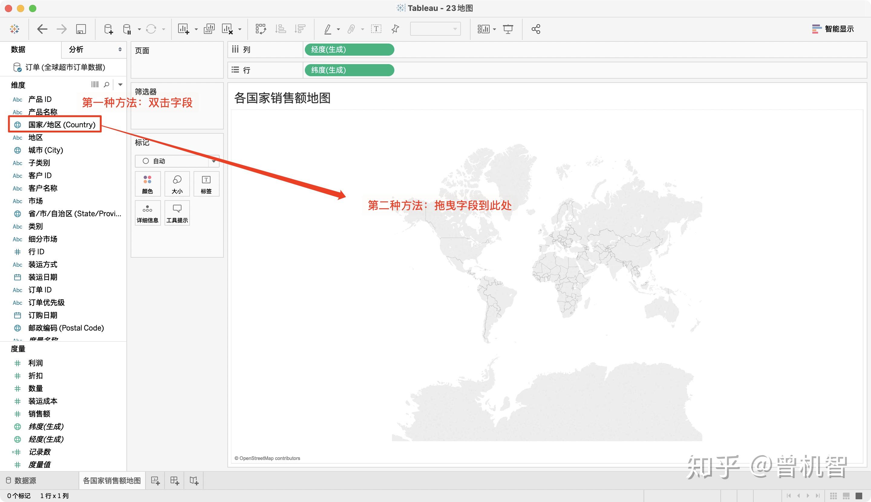Click the Add new data source icon

click(x=108, y=29)
